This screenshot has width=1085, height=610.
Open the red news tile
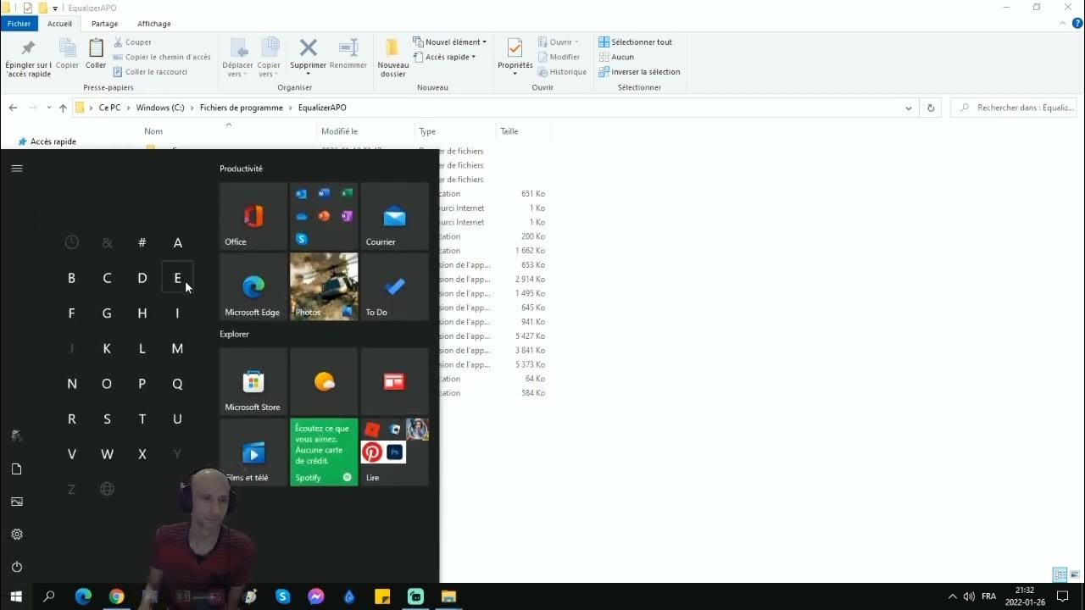(x=395, y=382)
